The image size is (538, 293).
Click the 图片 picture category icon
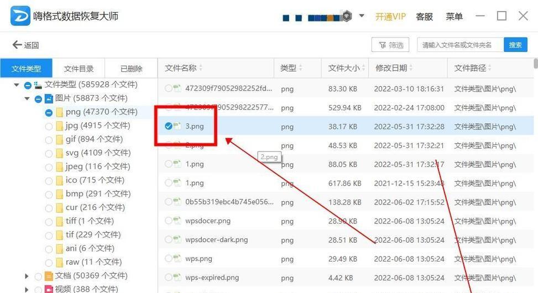pos(49,99)
